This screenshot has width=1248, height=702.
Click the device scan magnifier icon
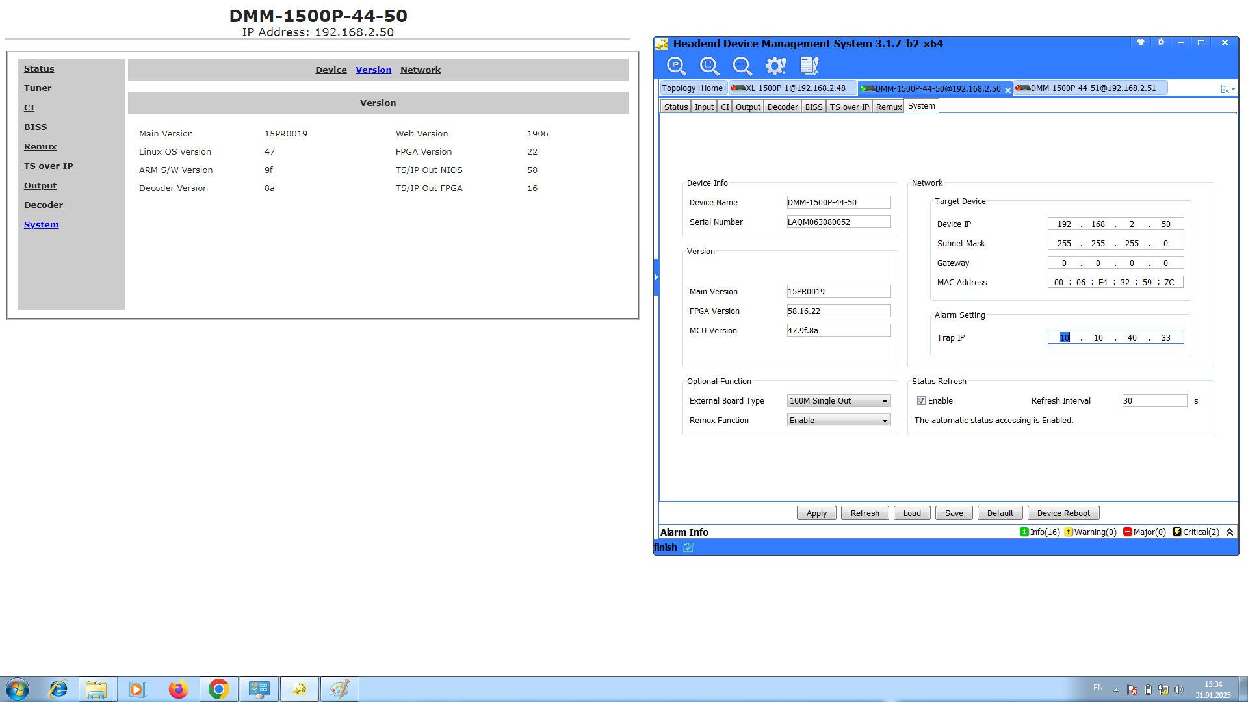(x=709, y=66)
